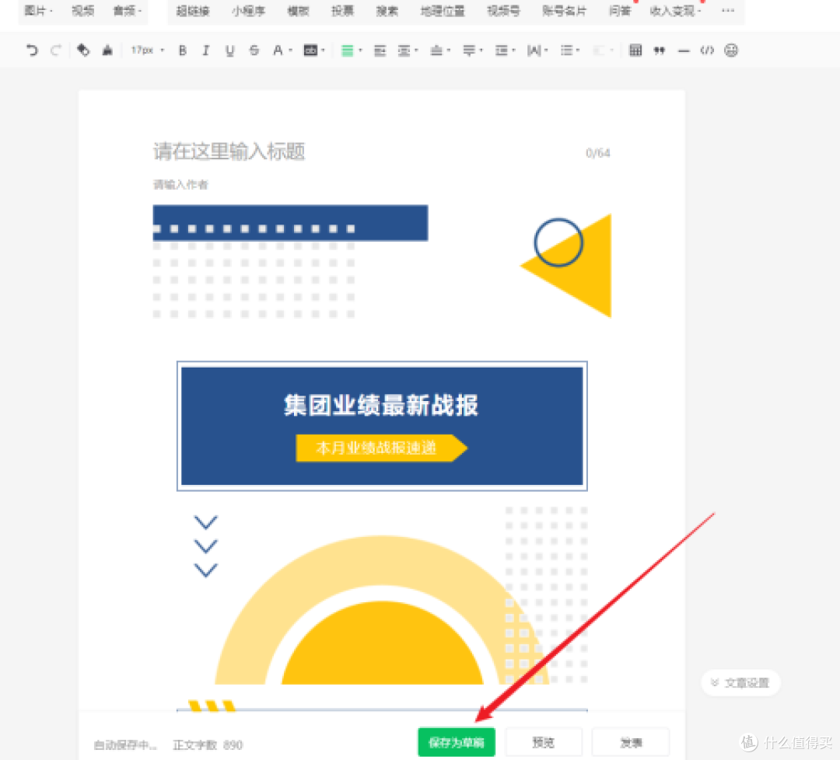Save the article via 保存为草稿
The image size is (840, 760).
pos(457,742)
